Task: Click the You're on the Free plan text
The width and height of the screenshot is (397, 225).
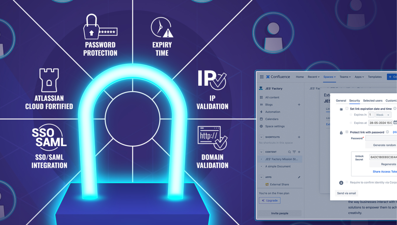Action: pos(274,193)
